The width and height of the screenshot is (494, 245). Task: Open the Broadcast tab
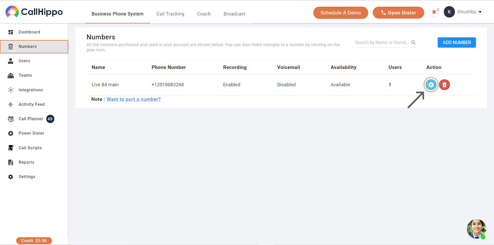click(234, 14)
